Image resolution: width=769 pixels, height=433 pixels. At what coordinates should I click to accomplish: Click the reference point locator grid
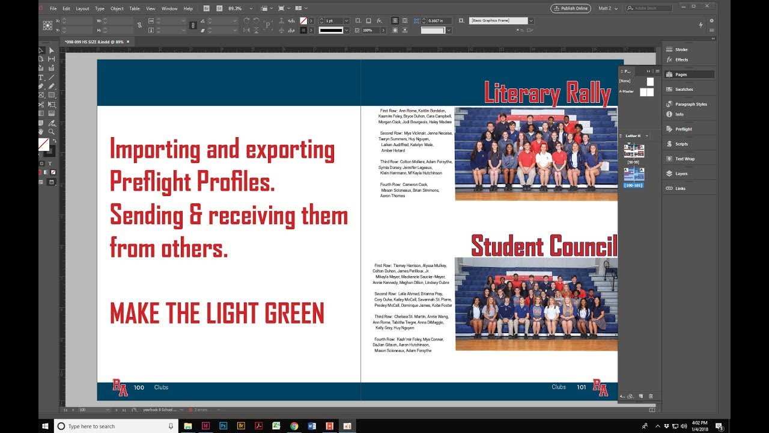[x=47, y=25]
